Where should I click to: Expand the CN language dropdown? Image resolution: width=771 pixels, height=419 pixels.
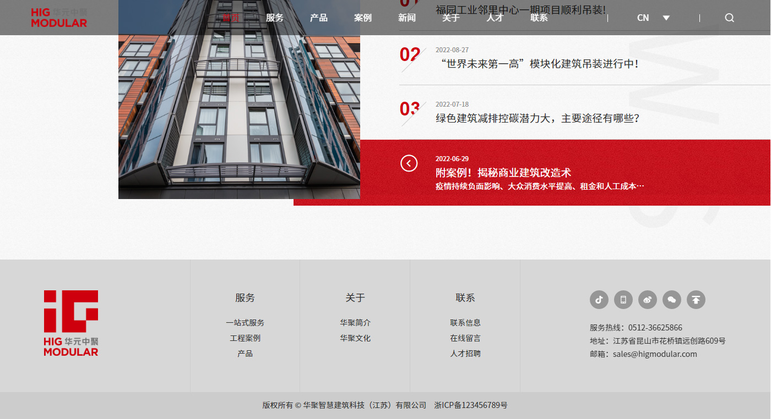pyautogui.click(x=653, y=18)
